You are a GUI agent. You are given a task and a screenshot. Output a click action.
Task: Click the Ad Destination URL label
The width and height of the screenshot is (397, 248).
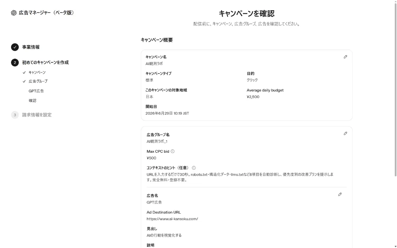[163, 212]
